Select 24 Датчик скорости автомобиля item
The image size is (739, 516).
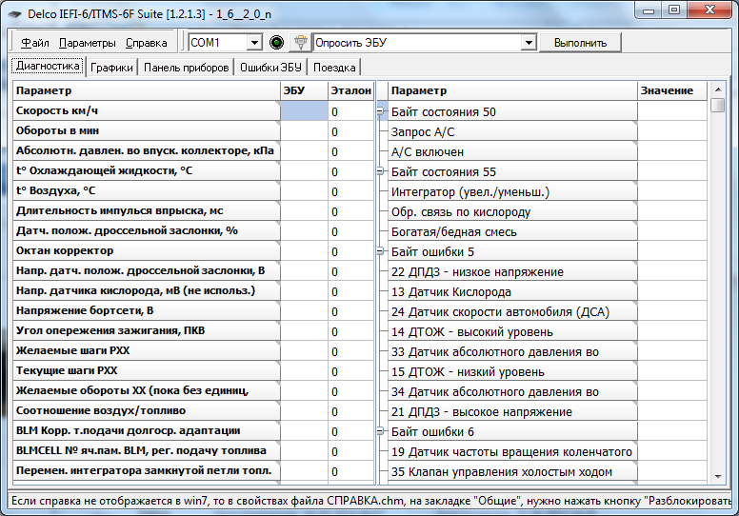[x=512, y=312]
